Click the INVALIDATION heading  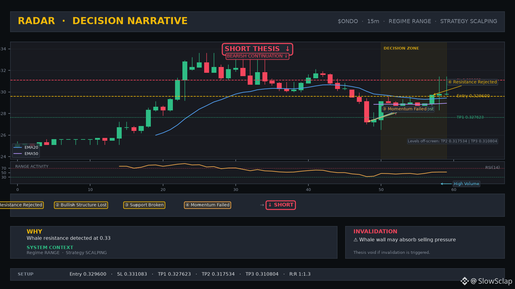(375, 232)
